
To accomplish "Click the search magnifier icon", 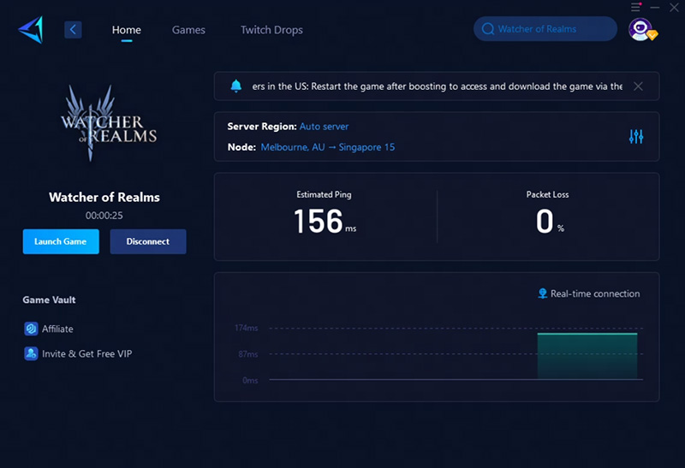I will [x=487, y=29].
